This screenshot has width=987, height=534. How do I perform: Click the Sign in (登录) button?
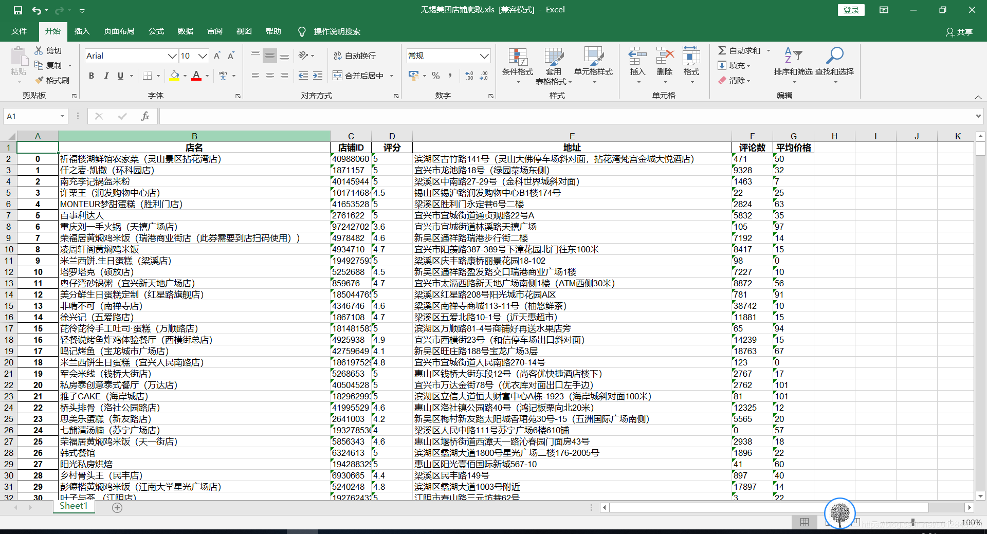pyautogui.click(x=851, y=10)
